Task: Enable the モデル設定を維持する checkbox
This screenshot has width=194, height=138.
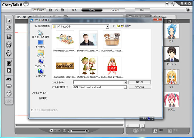Action: (x=32, y=110)
